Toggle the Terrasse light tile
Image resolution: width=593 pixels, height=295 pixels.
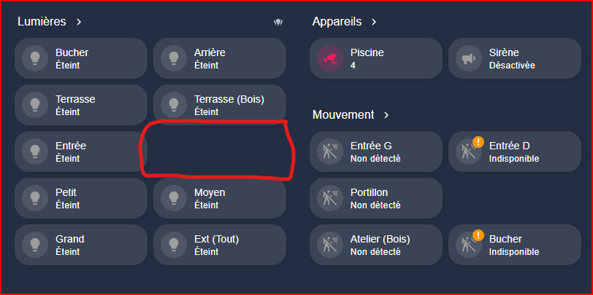pyautogui.click(x=81, y=105)
